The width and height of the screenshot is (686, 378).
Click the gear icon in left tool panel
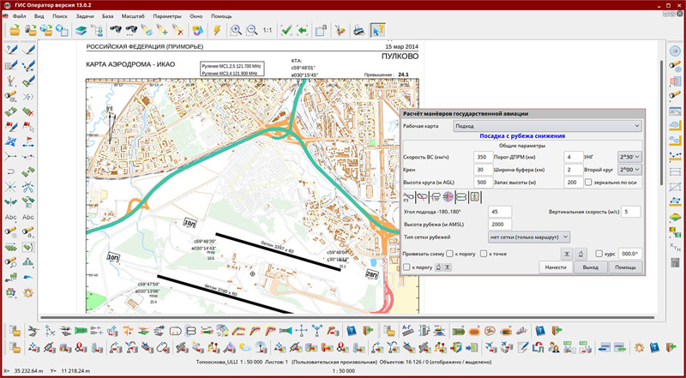click(x=28, y=292)
